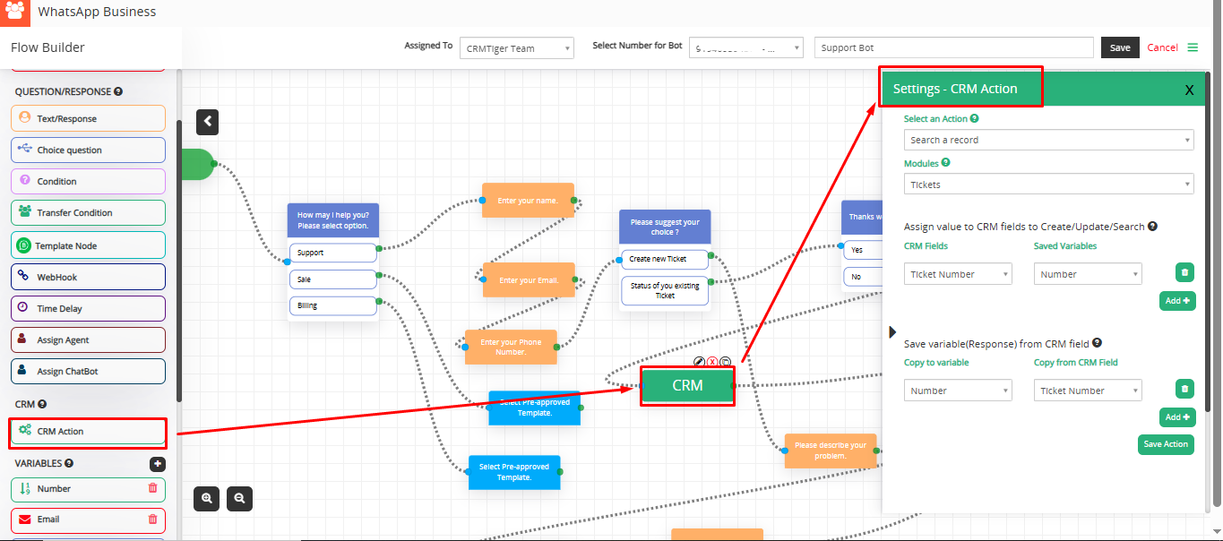Select the Email variable item
1223x541 pixels.
click(x=89, y=520)
